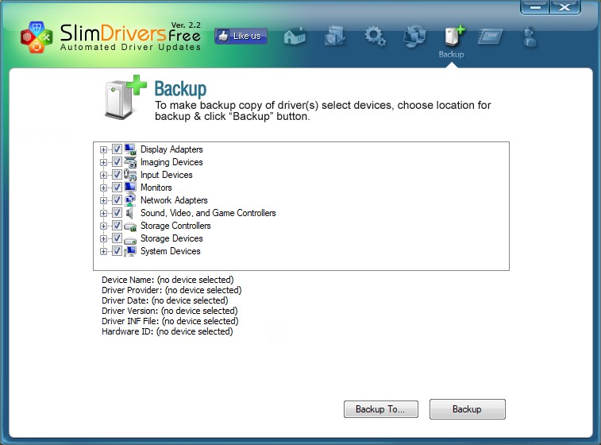Screen dimensions: 601x445
Task: Select the Storage Controllers label
Action: (175, 225)
